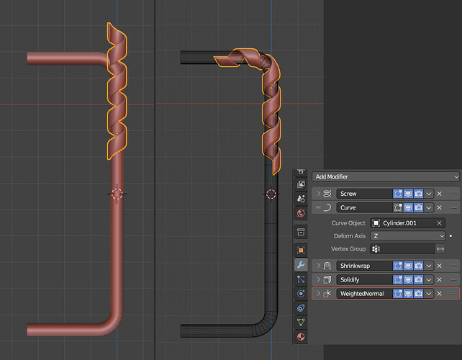Open the World properties tab
The image size is (462, 360).
[x=301, y=213]
